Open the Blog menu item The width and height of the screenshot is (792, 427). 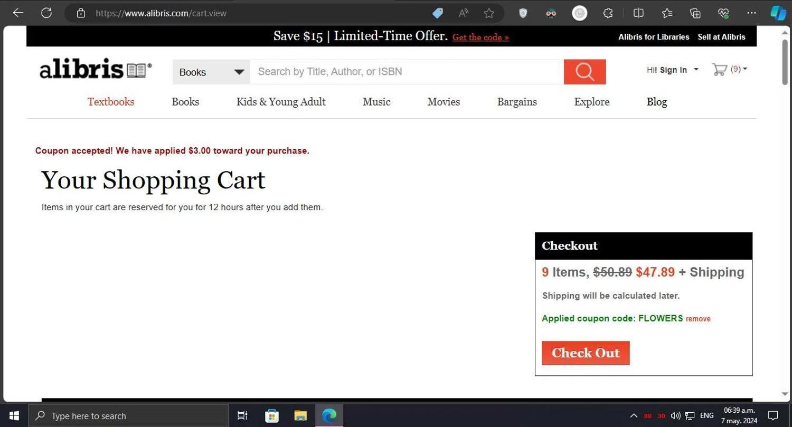tap(657, 102)
